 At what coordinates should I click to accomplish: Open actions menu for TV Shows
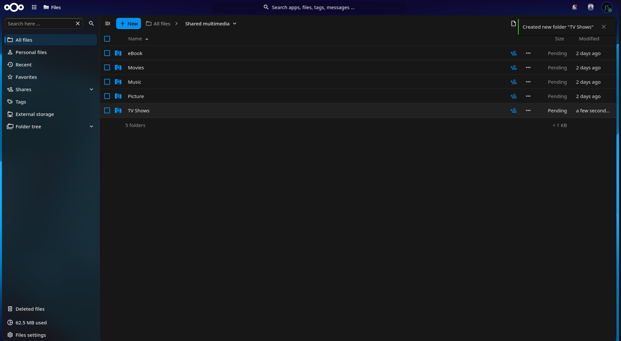[x=528, y=110]
